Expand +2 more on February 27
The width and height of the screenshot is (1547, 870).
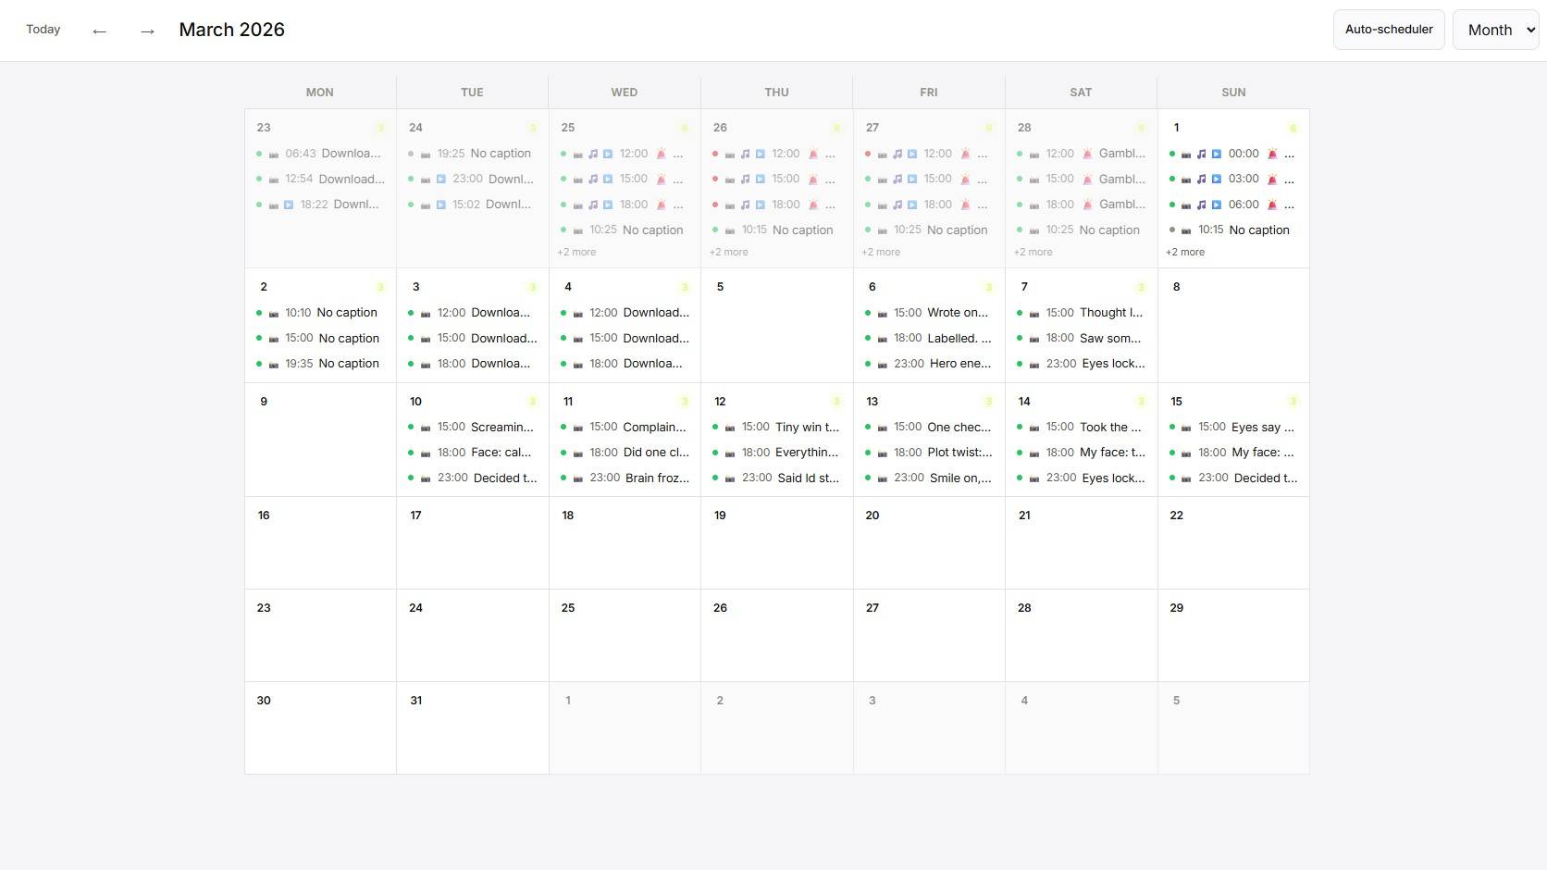[x=881, y=252]
